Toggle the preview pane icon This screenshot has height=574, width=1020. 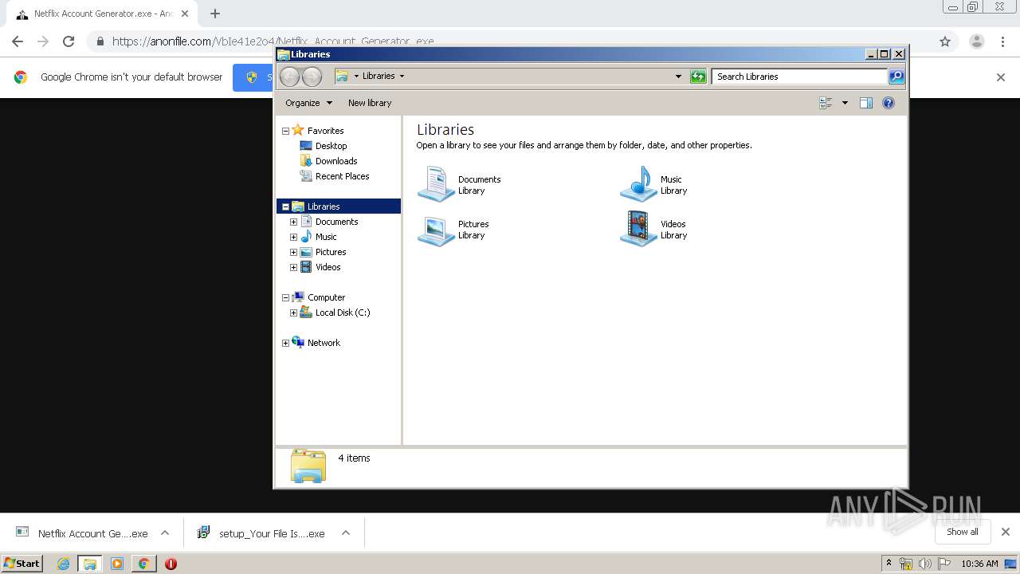(x=866, y=103)
